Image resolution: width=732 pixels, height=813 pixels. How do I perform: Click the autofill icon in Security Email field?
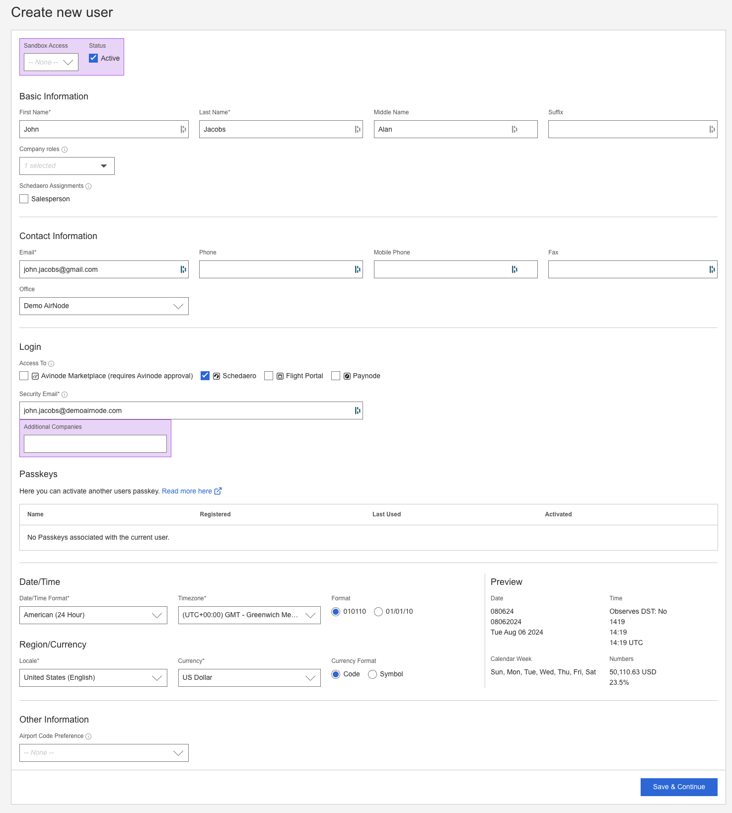pos(358,410)
